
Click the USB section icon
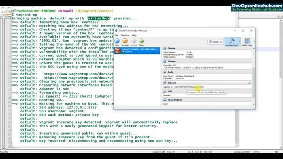tap(164, 91)
